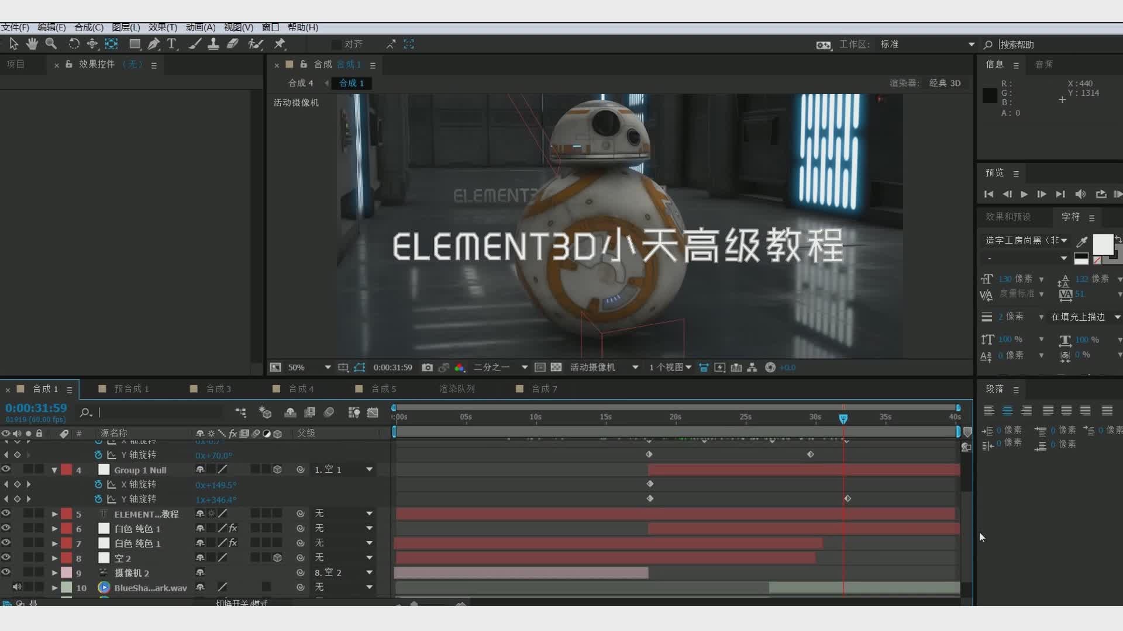The image size is (1123, 631).
Task: Open the 活动摄像机 view dropdown
Action: (604, 367)
